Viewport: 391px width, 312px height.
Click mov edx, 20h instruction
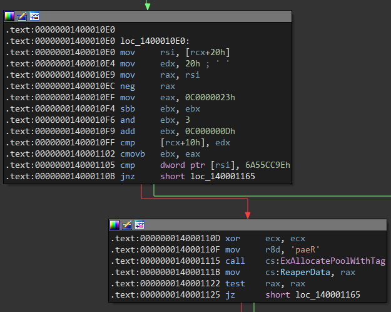point(160,64)
